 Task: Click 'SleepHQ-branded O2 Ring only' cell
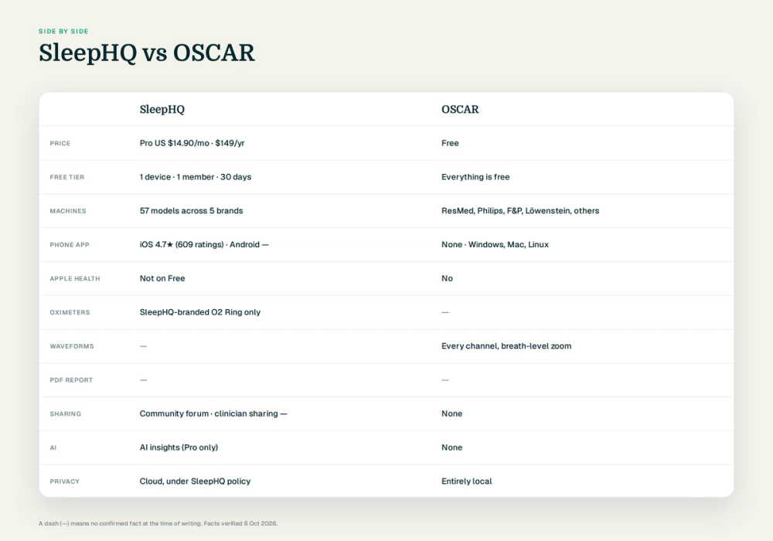click(200, 312)
